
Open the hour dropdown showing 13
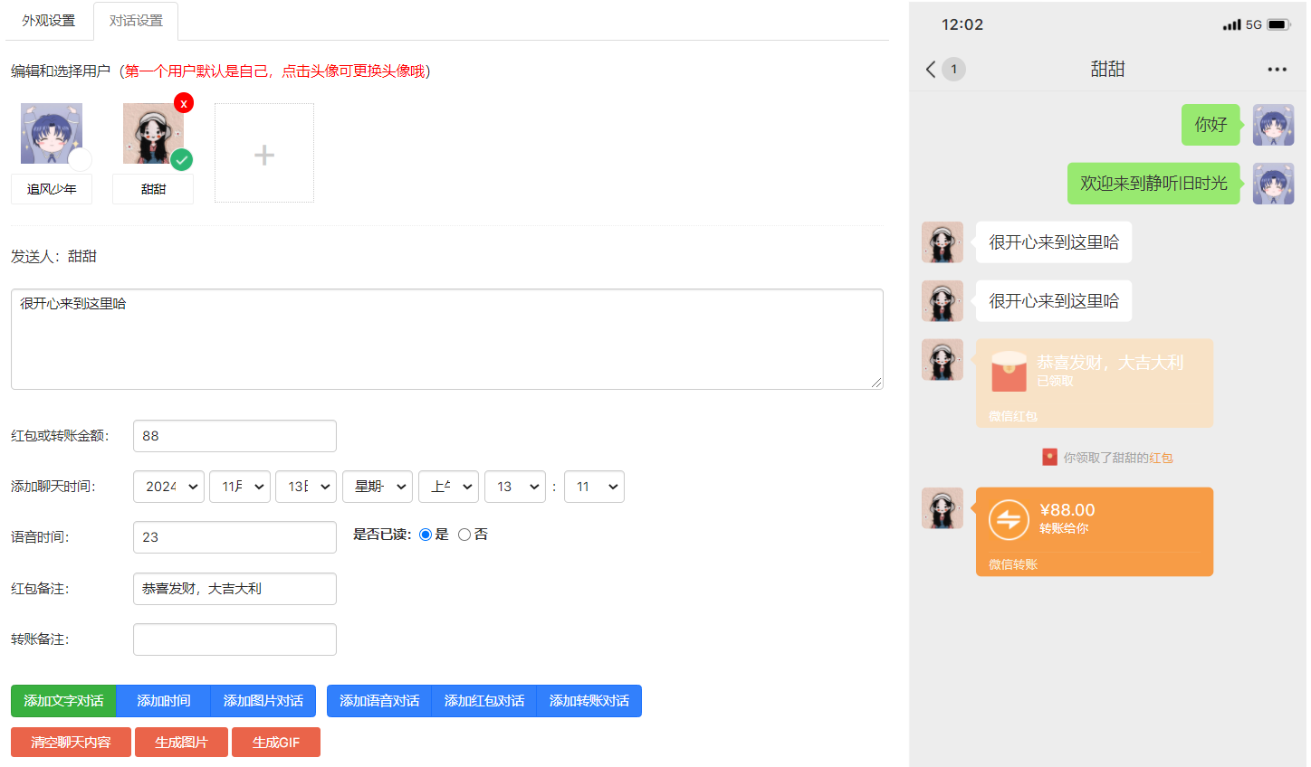515,487
